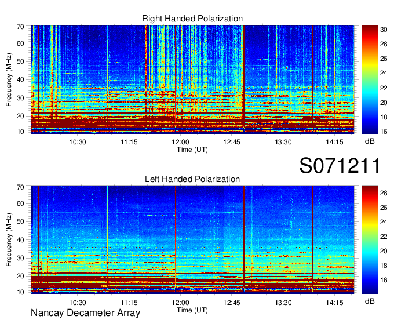Click the bottom plot's "Frequency (MHz)" axis label
Image resolution: width=394 pixels, height=320 pixels.
(9, 240)
